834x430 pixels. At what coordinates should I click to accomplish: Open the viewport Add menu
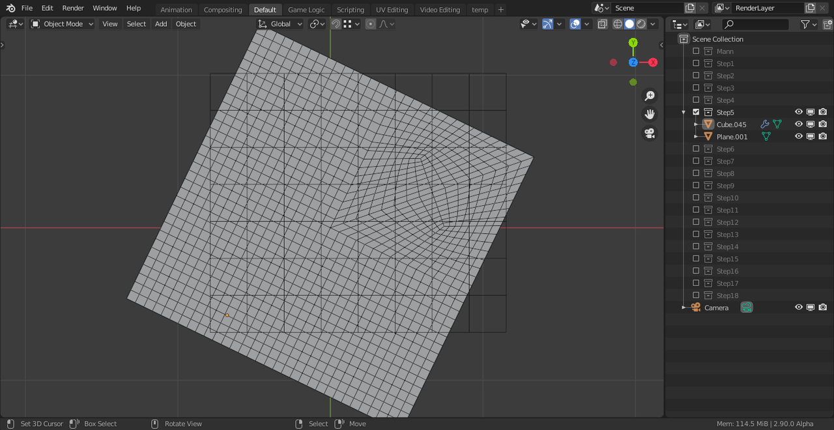[161, 24]
